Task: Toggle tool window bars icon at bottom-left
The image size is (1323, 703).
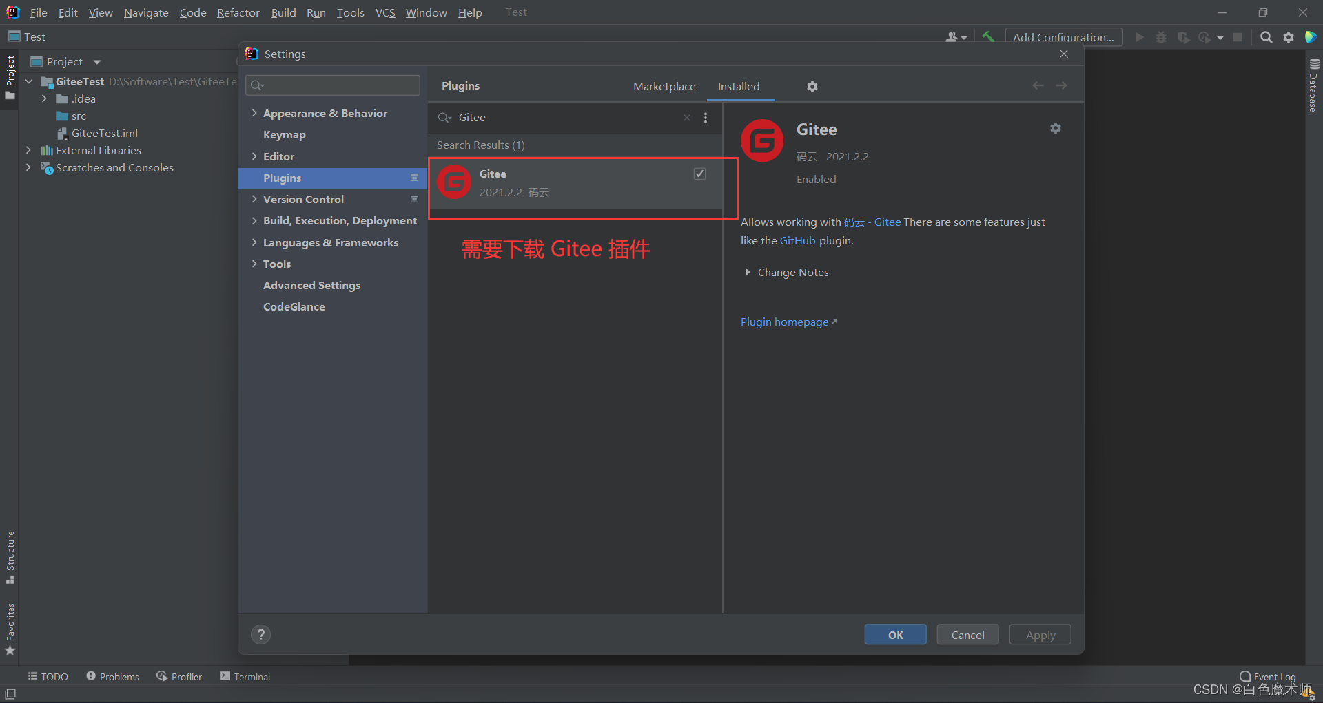Action: [10, 693]
